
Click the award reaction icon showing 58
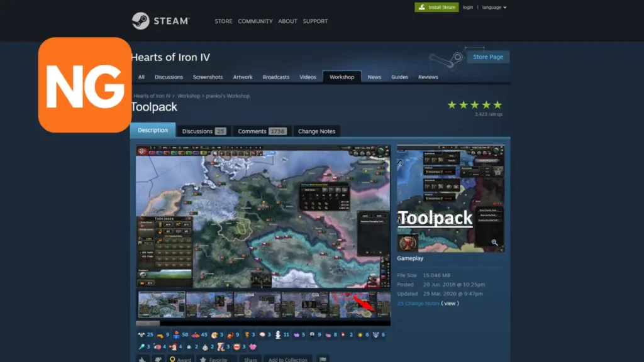click(176, 334)
